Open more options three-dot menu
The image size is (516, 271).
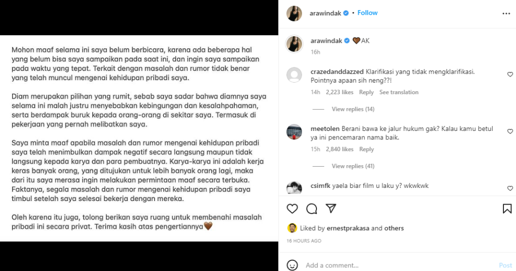click(506, 14)
